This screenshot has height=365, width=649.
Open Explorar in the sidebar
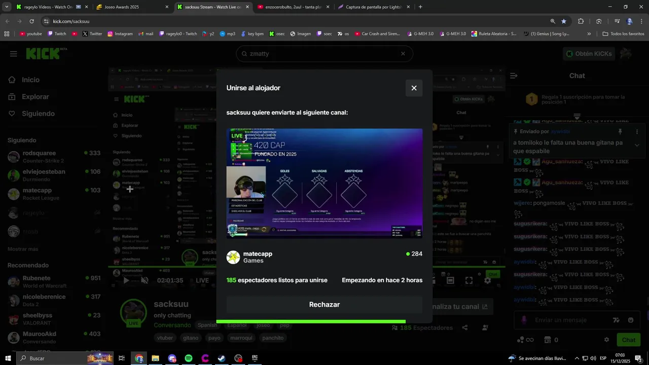35,97
